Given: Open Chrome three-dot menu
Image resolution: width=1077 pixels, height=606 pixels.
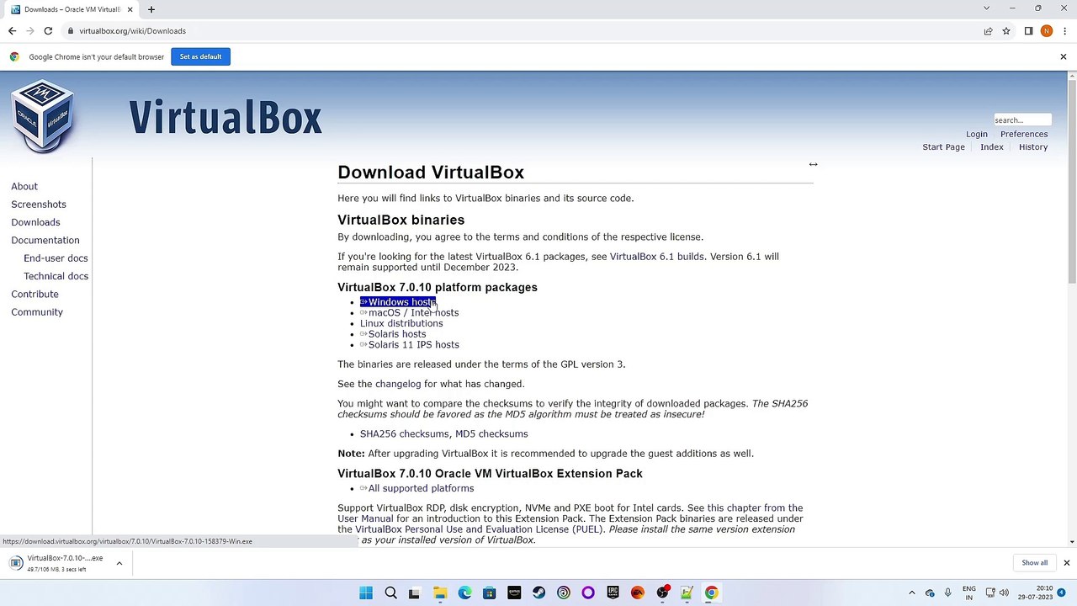Looking at the screenshot, I should pyautogui.click(x=1064, y=31).
